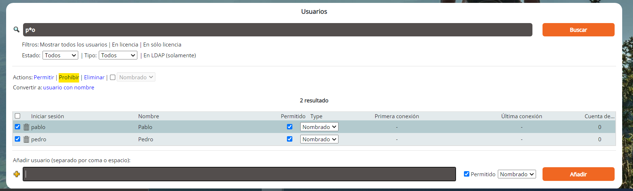This screenshot has width=633, height=191.
Task: Open the Tipo filter dropdown
Action: [118, 55]
